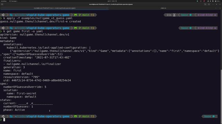Screen dimensions: 222x124
Task: Click 'base' environment in second prompt
Action: point(185,28)
